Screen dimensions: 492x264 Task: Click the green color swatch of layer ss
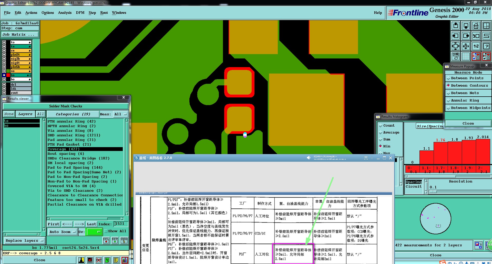tap(8, 71)
